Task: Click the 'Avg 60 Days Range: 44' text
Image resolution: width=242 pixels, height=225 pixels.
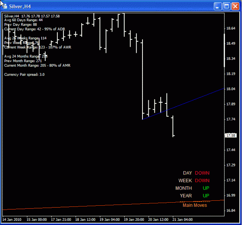Action: coord(24,20)
